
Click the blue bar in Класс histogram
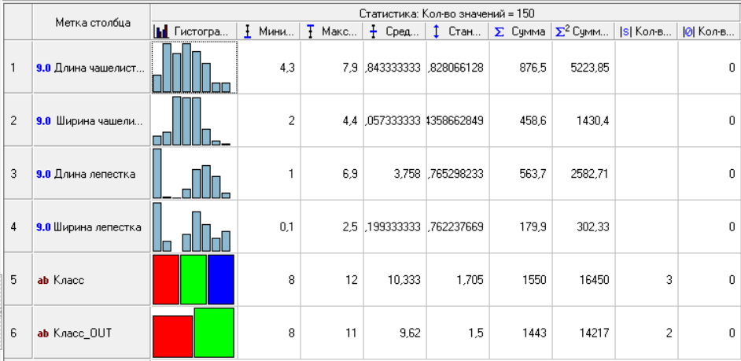[221, 279]
